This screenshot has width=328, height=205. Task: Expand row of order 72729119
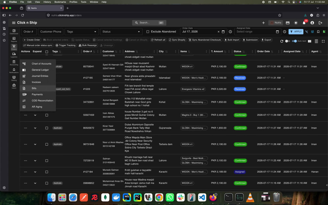click(x=35, y=161)
